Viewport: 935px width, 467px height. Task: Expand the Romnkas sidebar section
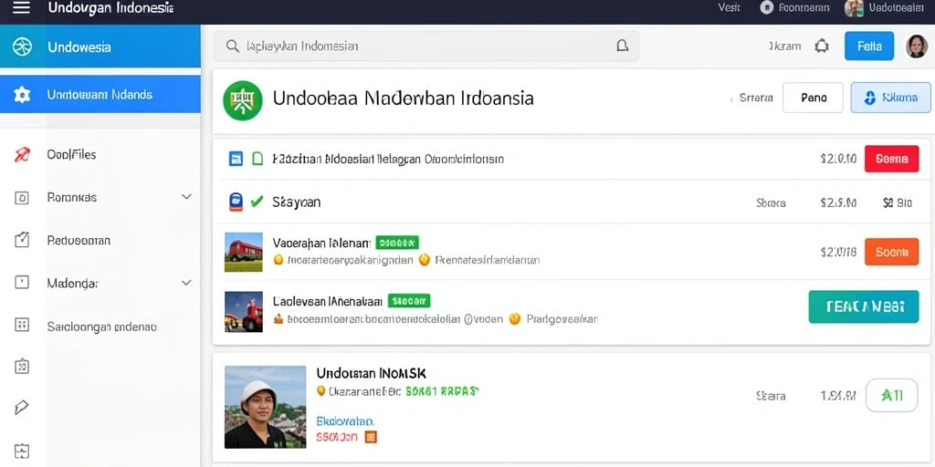point(186,197)
